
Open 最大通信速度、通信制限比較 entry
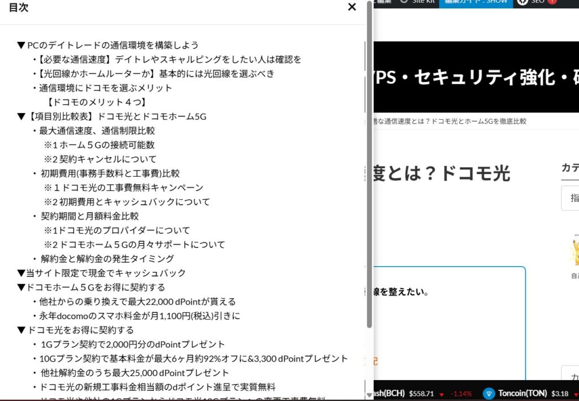click(x=97, y=131)
